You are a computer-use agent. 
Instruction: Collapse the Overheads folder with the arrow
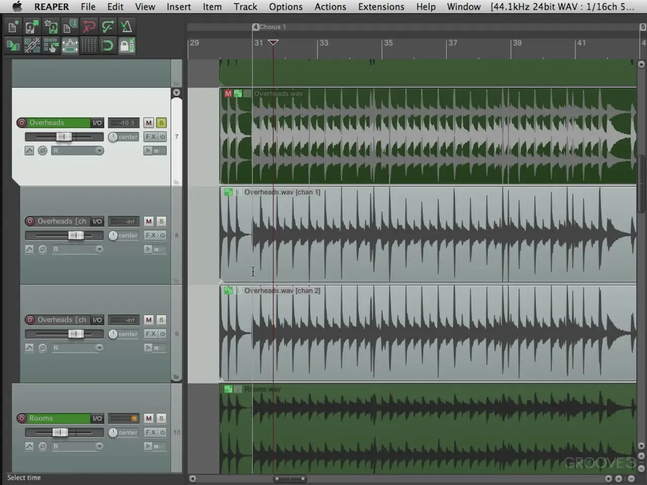point(176,92)
